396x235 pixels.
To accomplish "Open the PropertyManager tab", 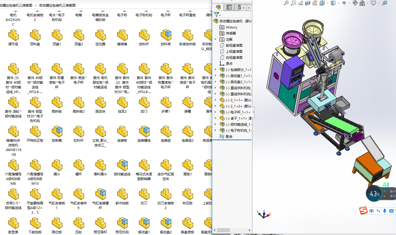I will pos(229,7).
